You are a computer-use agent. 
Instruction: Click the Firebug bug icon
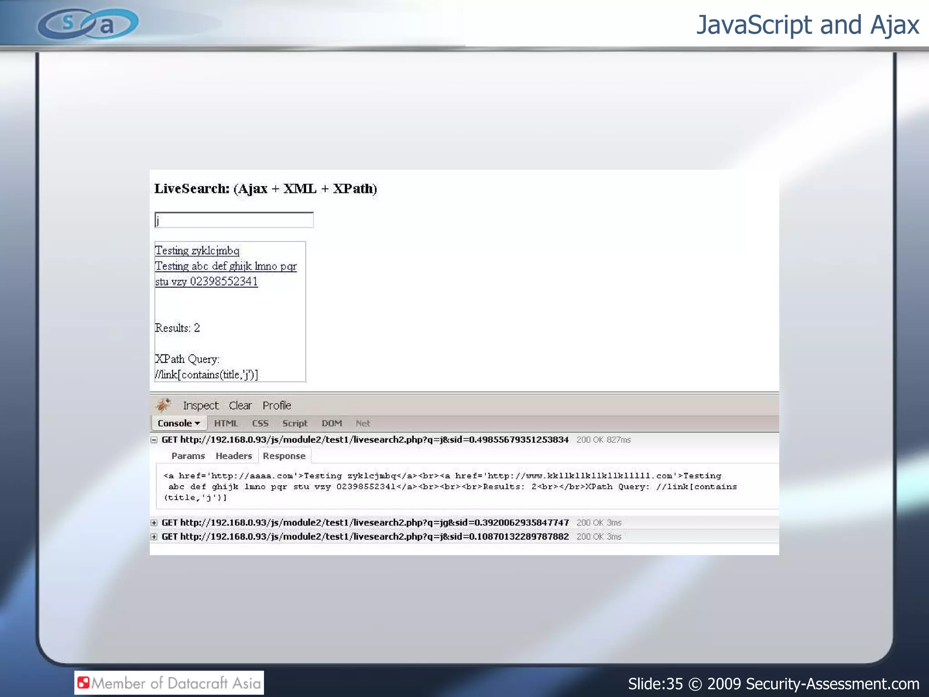tap(163, 405)
